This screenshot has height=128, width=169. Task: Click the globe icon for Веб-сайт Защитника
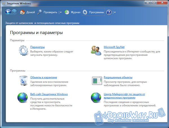click(23, 97)
